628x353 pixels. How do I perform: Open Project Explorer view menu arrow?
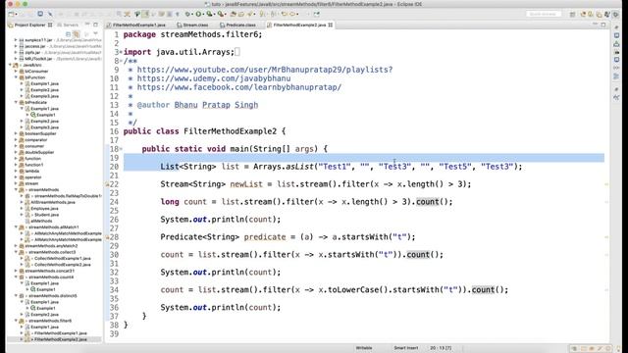pyautogui.click(x=95, y=33)
